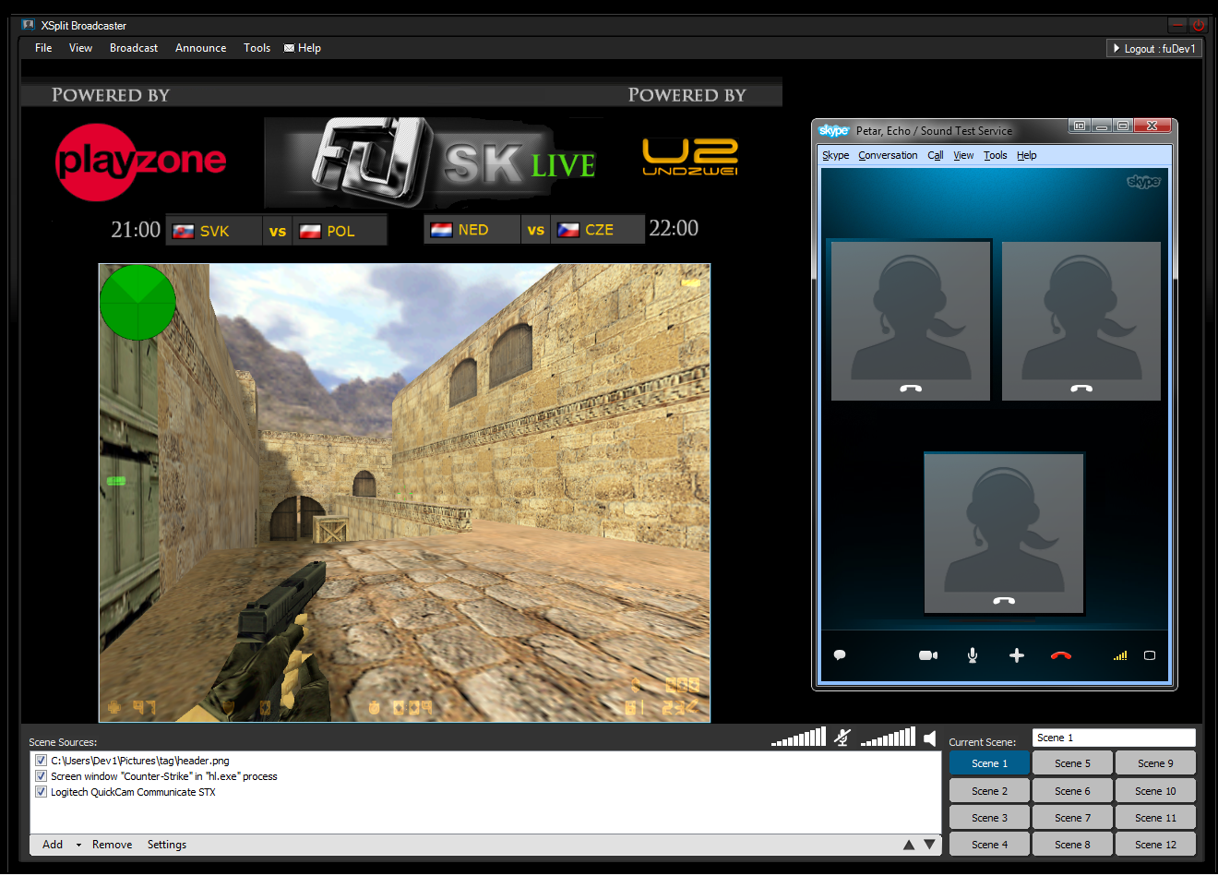Toggle Skype full screen icon

click(1150, 655)
